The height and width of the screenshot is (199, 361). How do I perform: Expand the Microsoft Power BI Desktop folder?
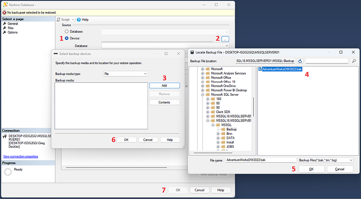[202, 90]
